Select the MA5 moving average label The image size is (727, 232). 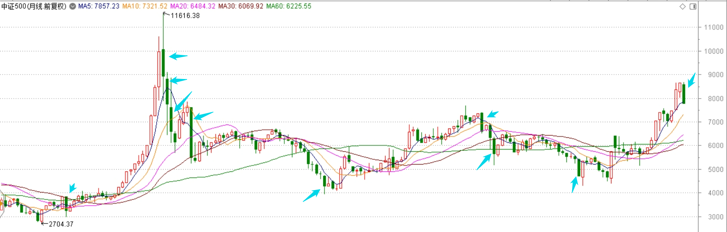99,6
